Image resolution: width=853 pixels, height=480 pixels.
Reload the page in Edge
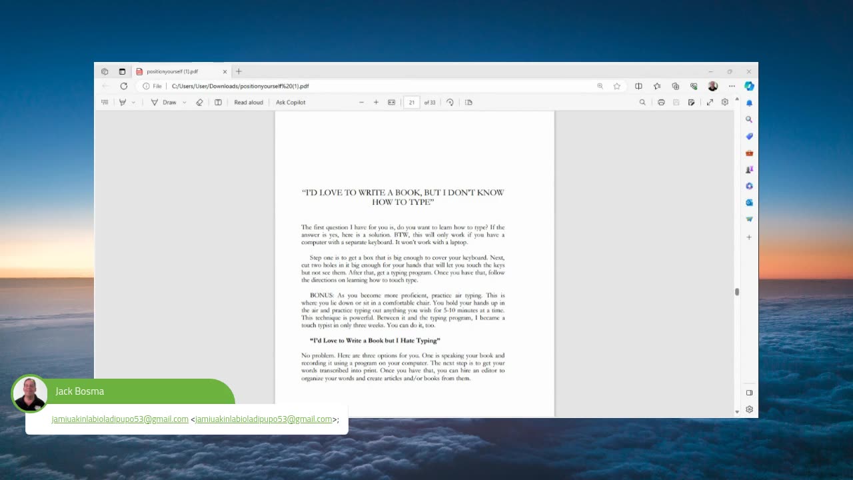coord(123,86)
